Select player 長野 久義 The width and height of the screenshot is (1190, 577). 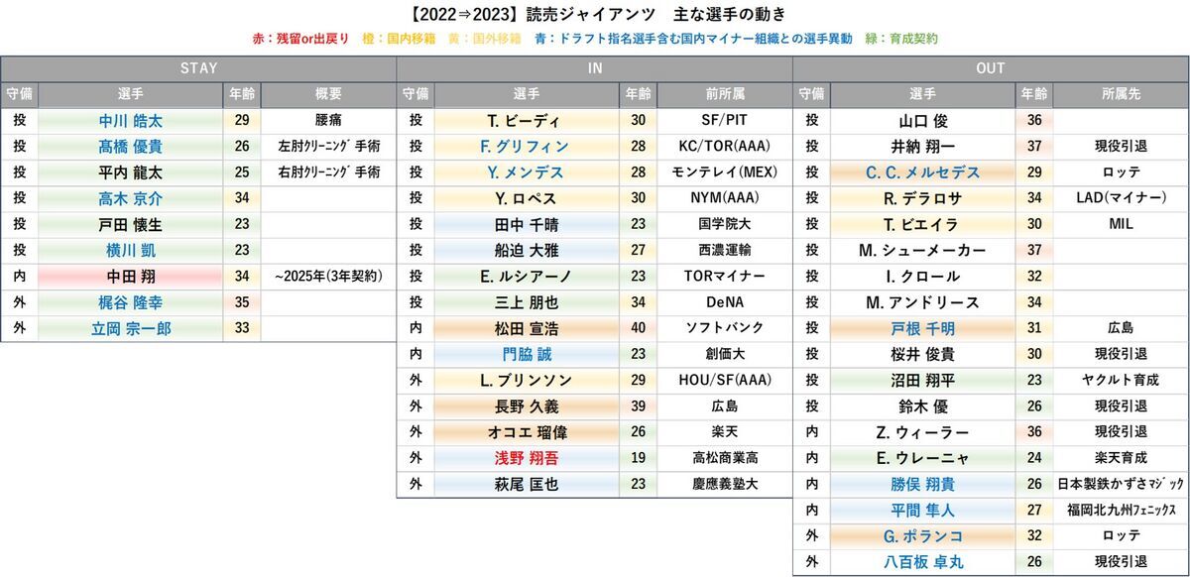point(527,405)
